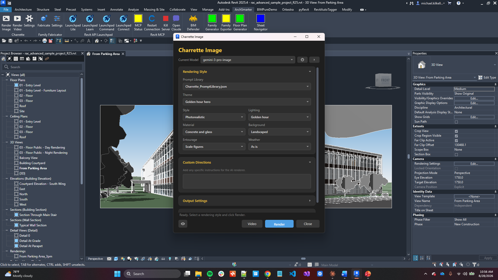Collapse the Floor Plans tree node
The height and width of the screenshot is (280, 498).
pos(7,80)
